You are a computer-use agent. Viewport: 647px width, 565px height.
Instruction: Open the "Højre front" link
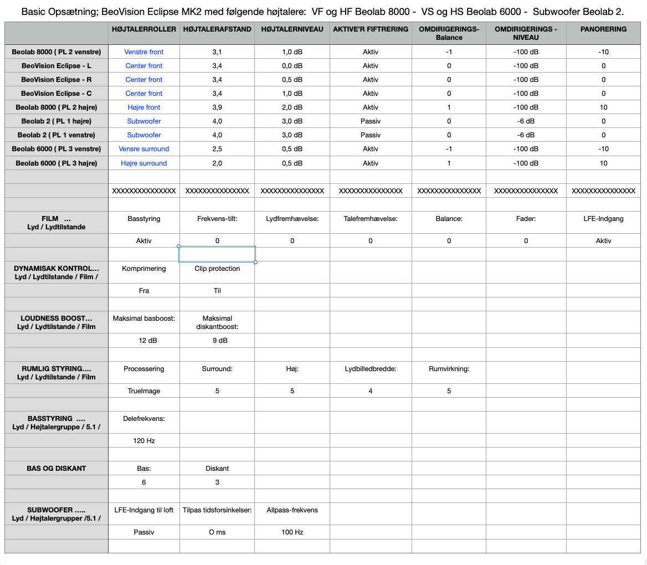click(144, 107)
